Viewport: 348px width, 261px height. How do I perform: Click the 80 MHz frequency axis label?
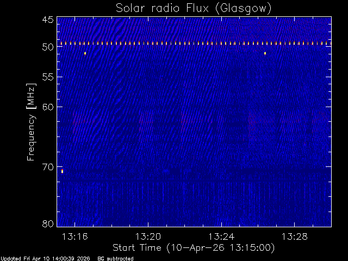click(x=48, y=223)
